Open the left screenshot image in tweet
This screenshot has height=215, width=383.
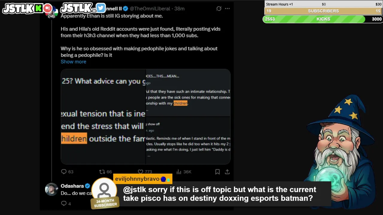pos(103,117)
